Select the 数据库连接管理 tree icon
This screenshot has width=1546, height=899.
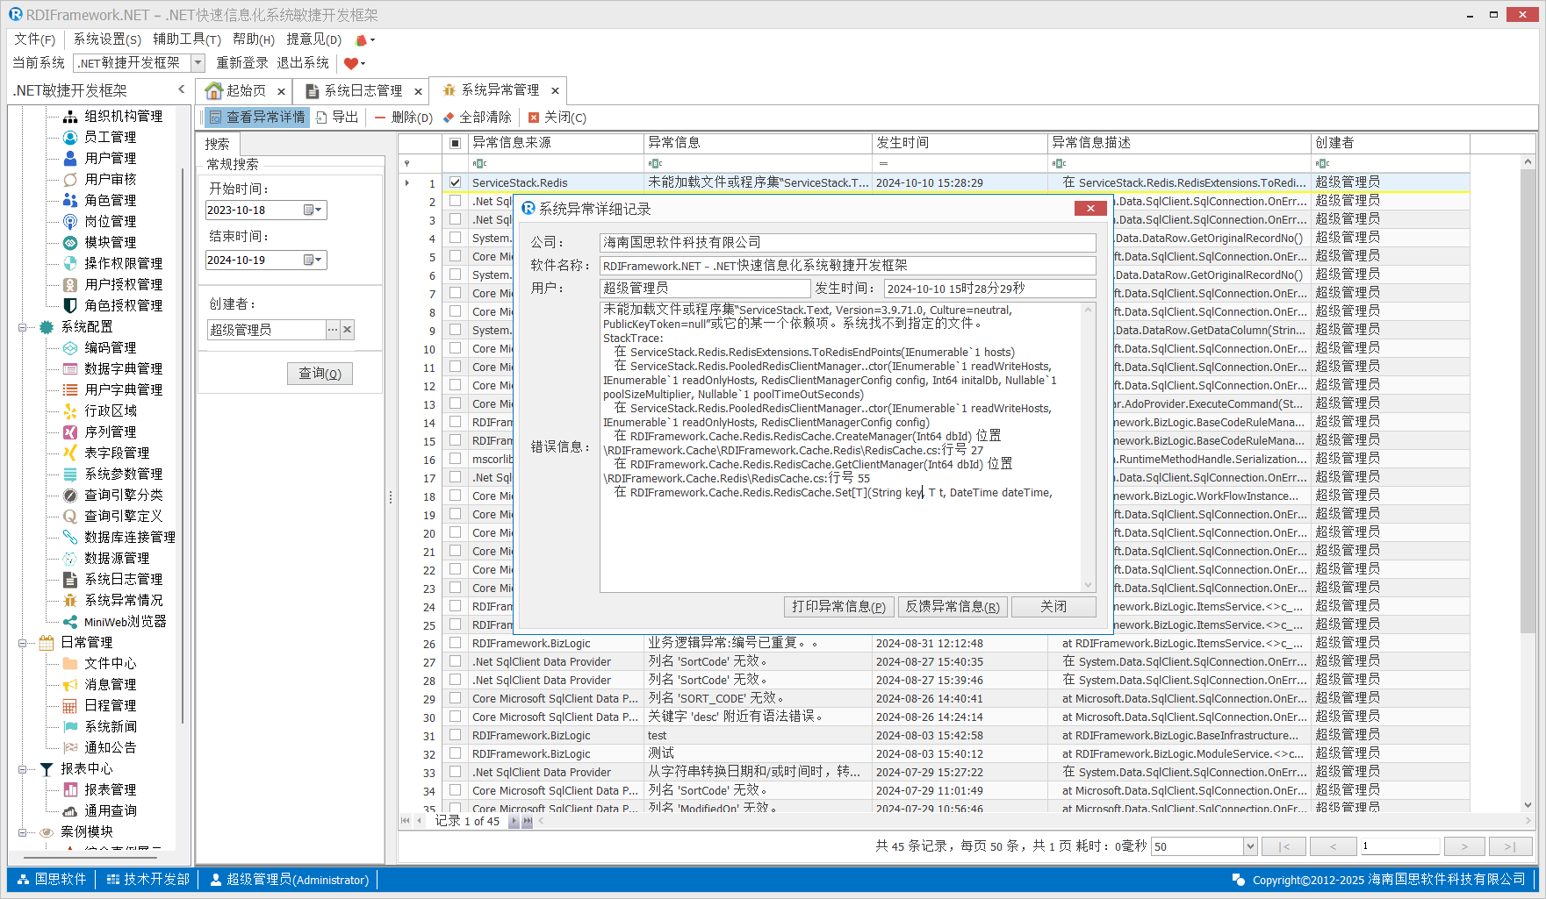70,537
